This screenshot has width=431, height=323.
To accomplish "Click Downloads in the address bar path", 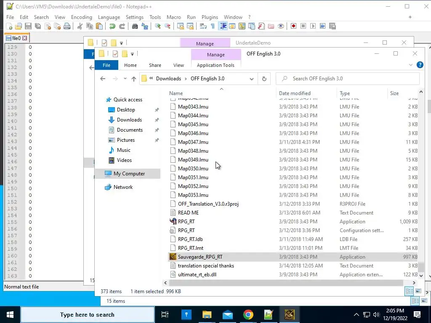I will [x=168, y=79].
